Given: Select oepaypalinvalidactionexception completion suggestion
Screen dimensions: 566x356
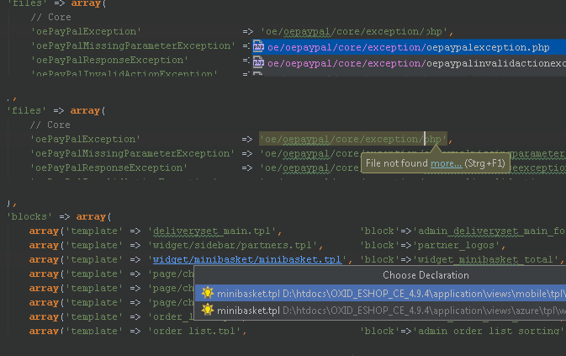Looking at the screenshot, I should [409, 63].
